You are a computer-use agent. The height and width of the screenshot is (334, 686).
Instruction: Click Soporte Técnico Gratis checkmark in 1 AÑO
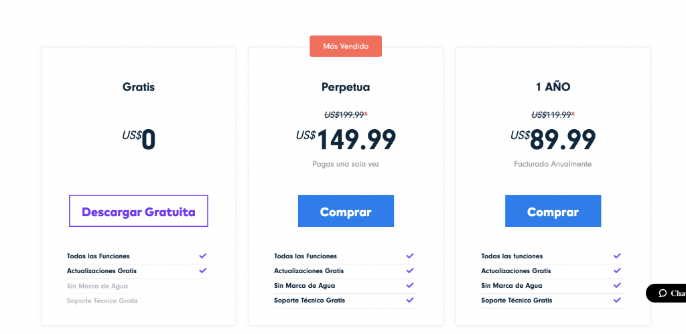(617, 300)
